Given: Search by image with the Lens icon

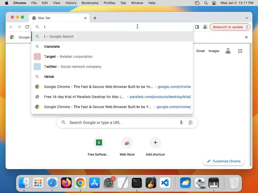Looking at the screenshot, I should 190,123.
